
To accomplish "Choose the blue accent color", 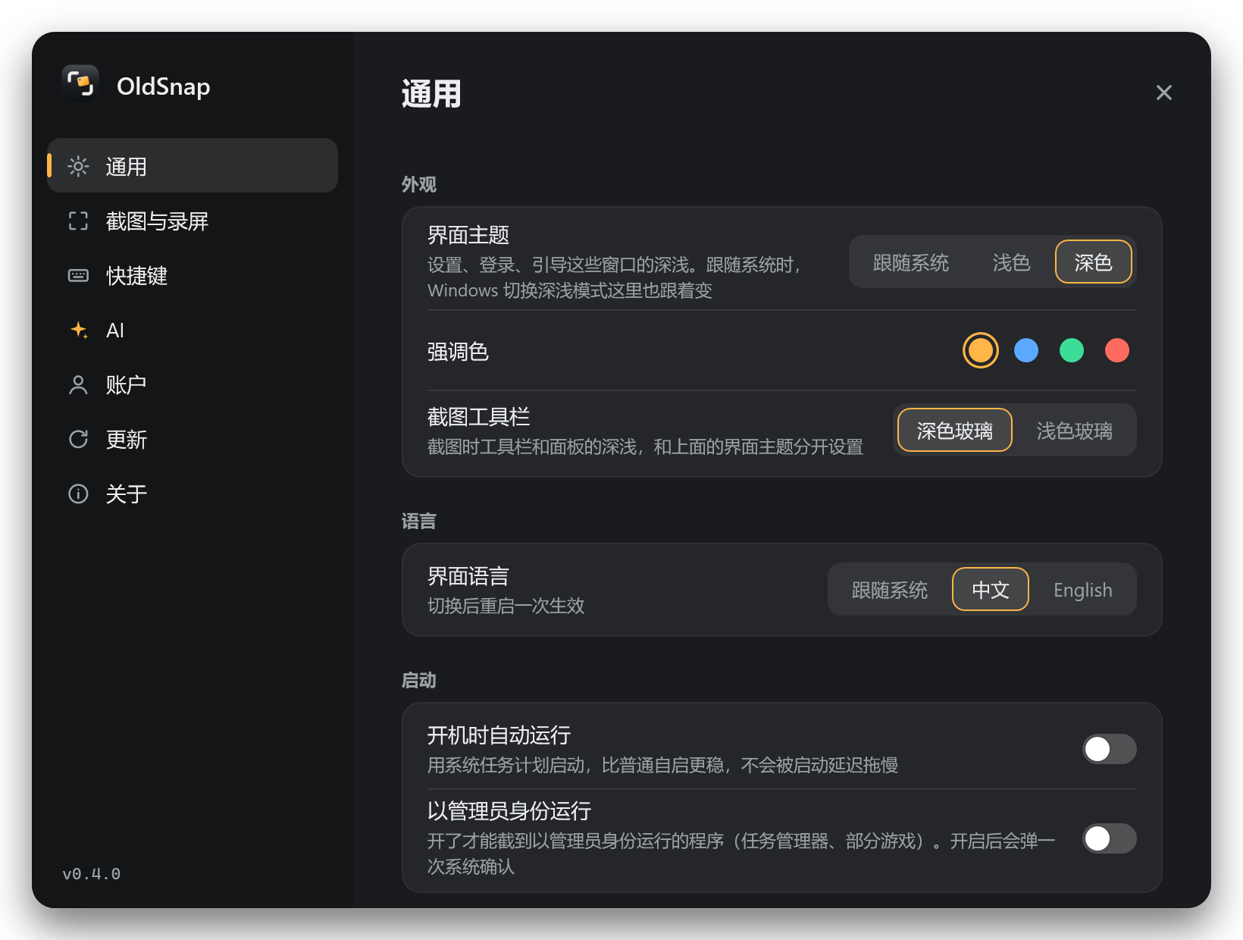I will (1025, 350).
